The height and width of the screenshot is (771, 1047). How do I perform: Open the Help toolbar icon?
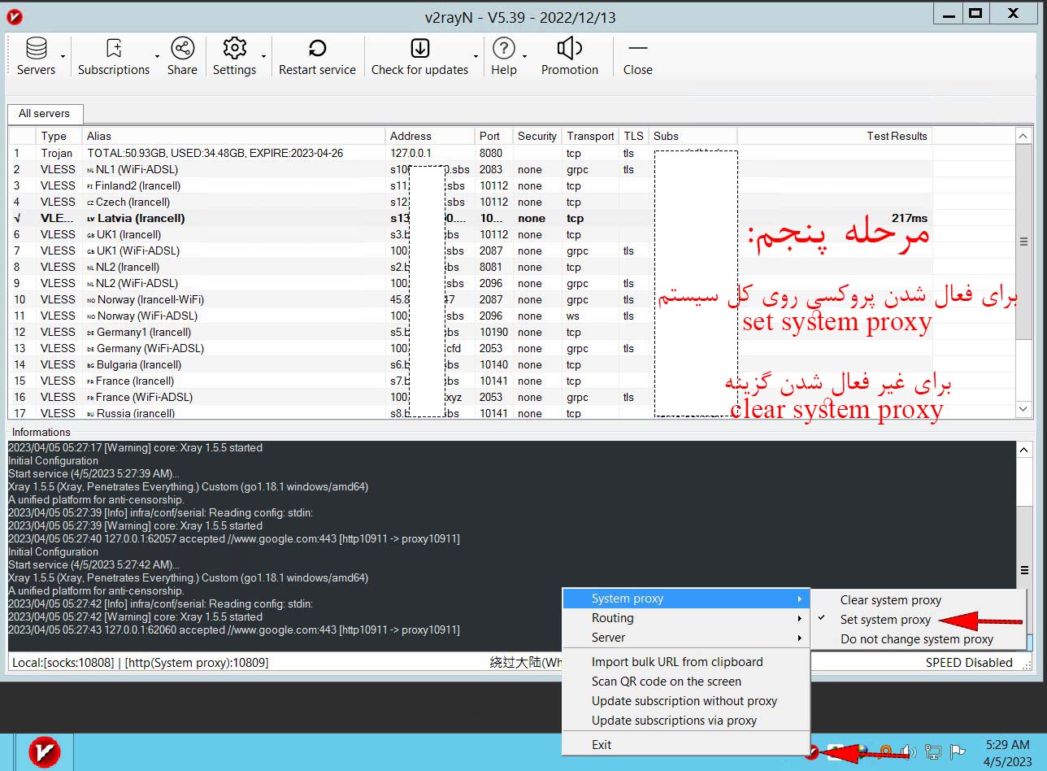pos(504,49)
